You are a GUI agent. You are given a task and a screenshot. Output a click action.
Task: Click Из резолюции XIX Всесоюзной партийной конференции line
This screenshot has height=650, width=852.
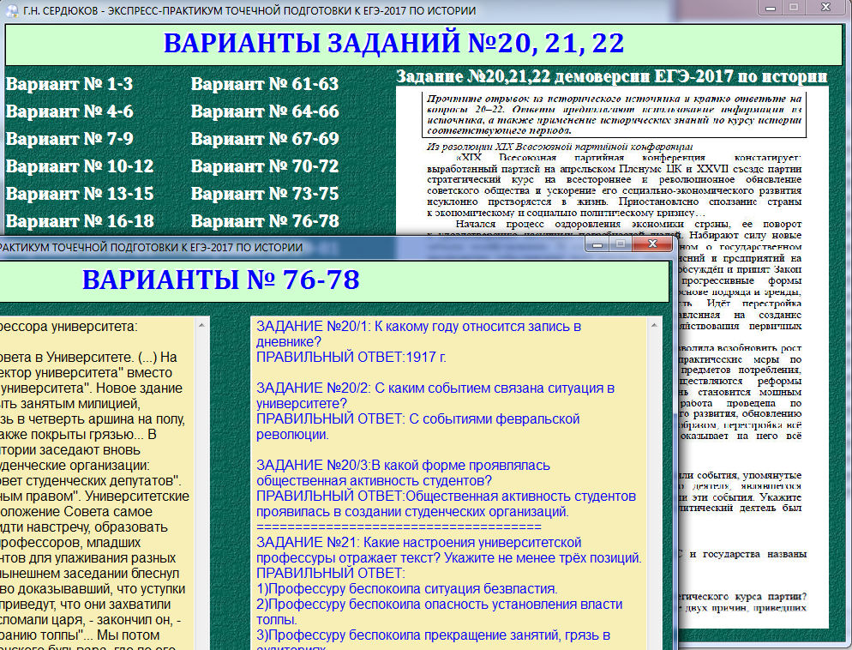(560, 147)
